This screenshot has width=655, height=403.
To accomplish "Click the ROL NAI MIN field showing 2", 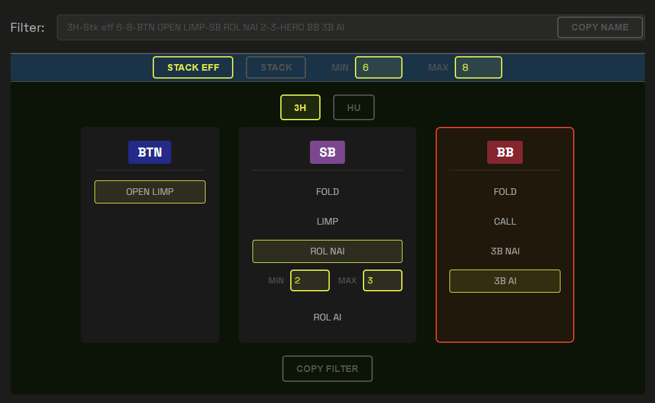I will 309,280.
